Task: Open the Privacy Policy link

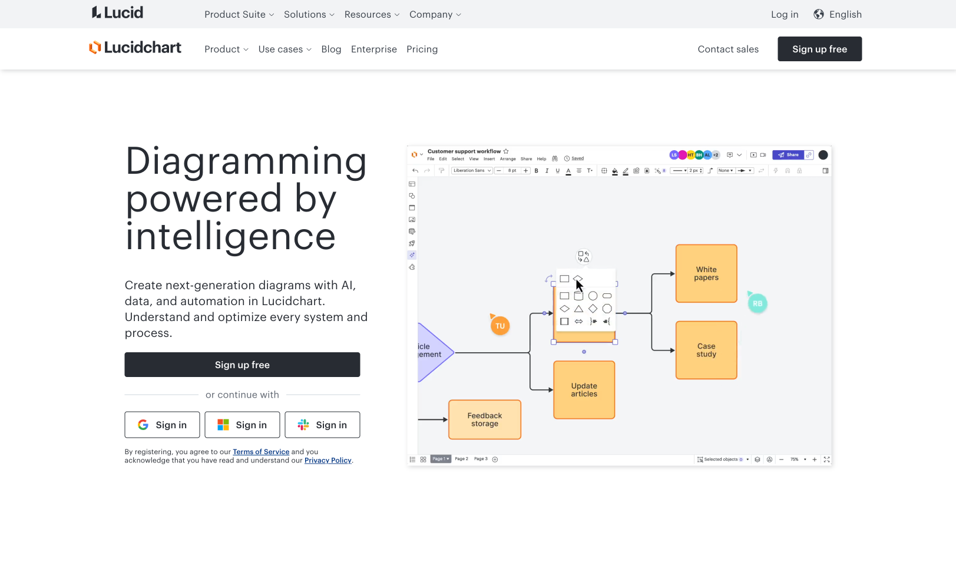Action: click(328, 461)
